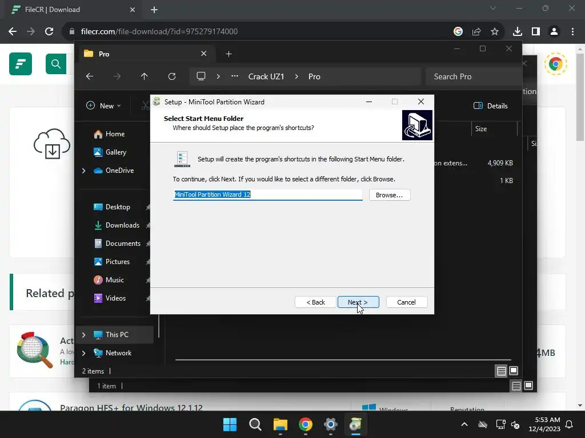585x438 pixels.
Task: Open Downloads in Explorer sidebar
Action: pos(122,225)
